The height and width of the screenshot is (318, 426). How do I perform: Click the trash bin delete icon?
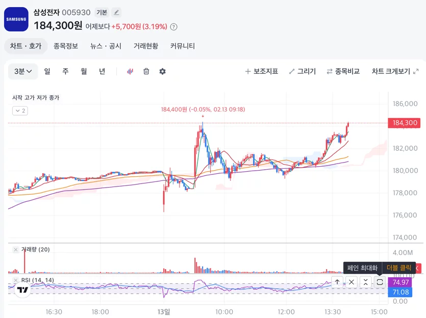[x=146, y=71]
